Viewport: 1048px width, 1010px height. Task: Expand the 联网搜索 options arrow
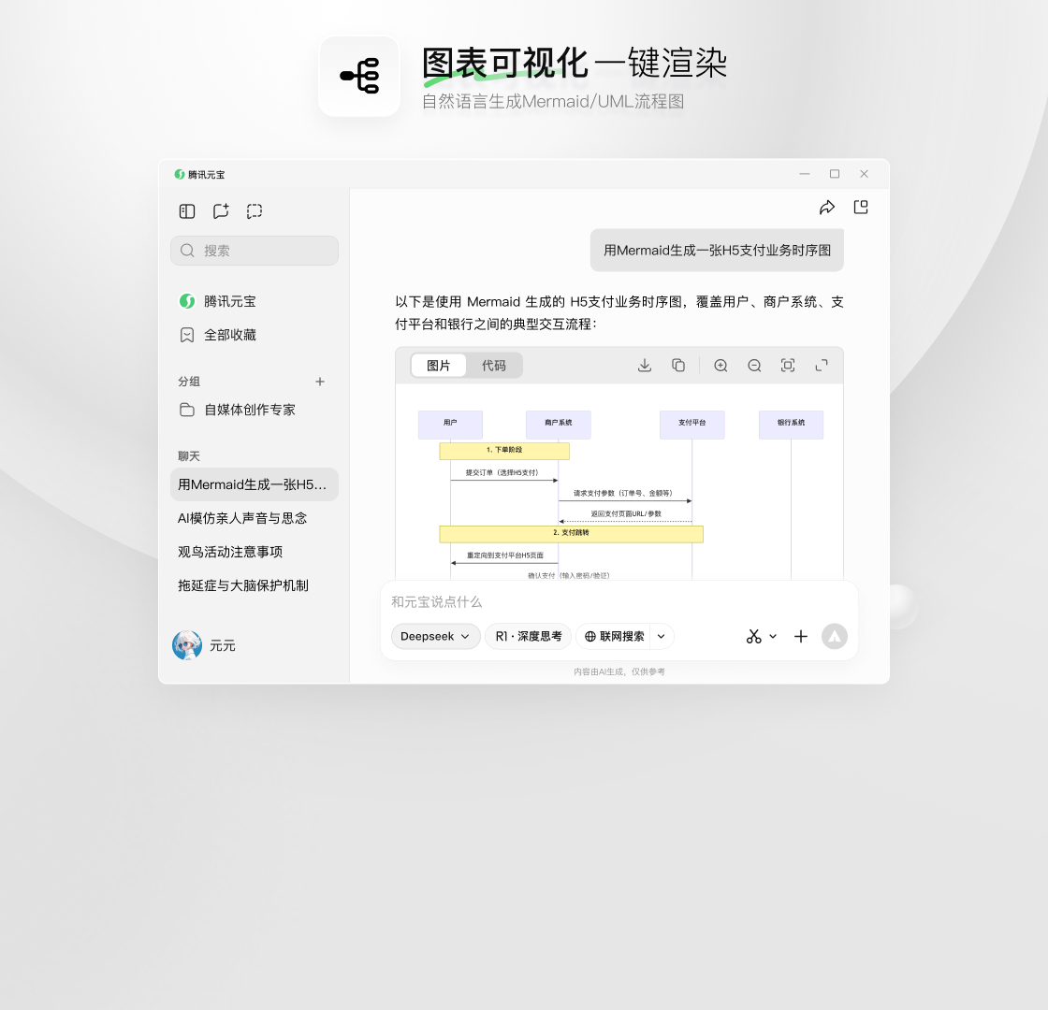coord(662,636)
